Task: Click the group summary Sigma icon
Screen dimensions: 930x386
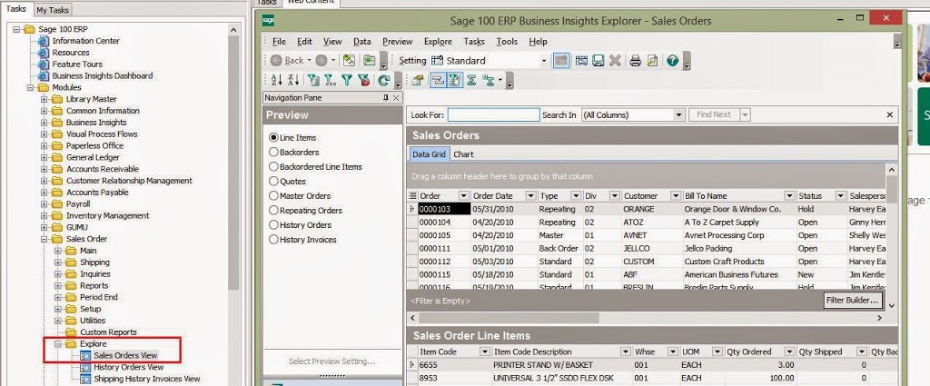Action: 488,80
